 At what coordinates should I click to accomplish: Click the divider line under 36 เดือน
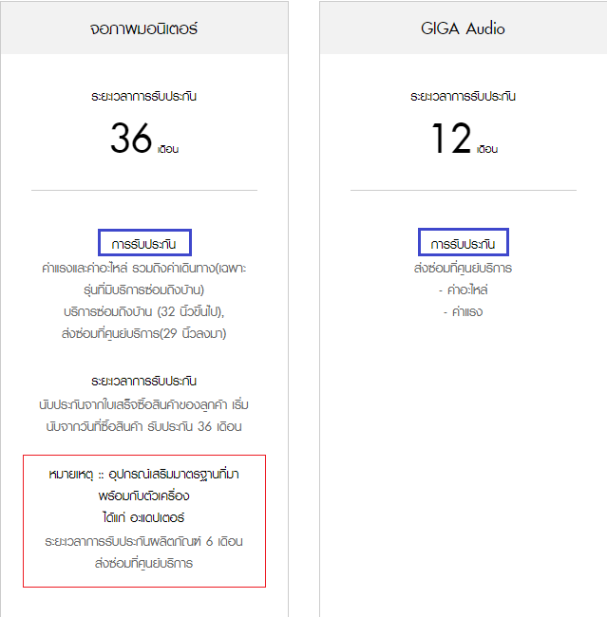pos(144,190)
